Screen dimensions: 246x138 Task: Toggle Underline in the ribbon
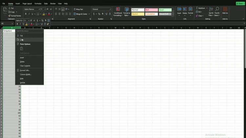(32, 14)
